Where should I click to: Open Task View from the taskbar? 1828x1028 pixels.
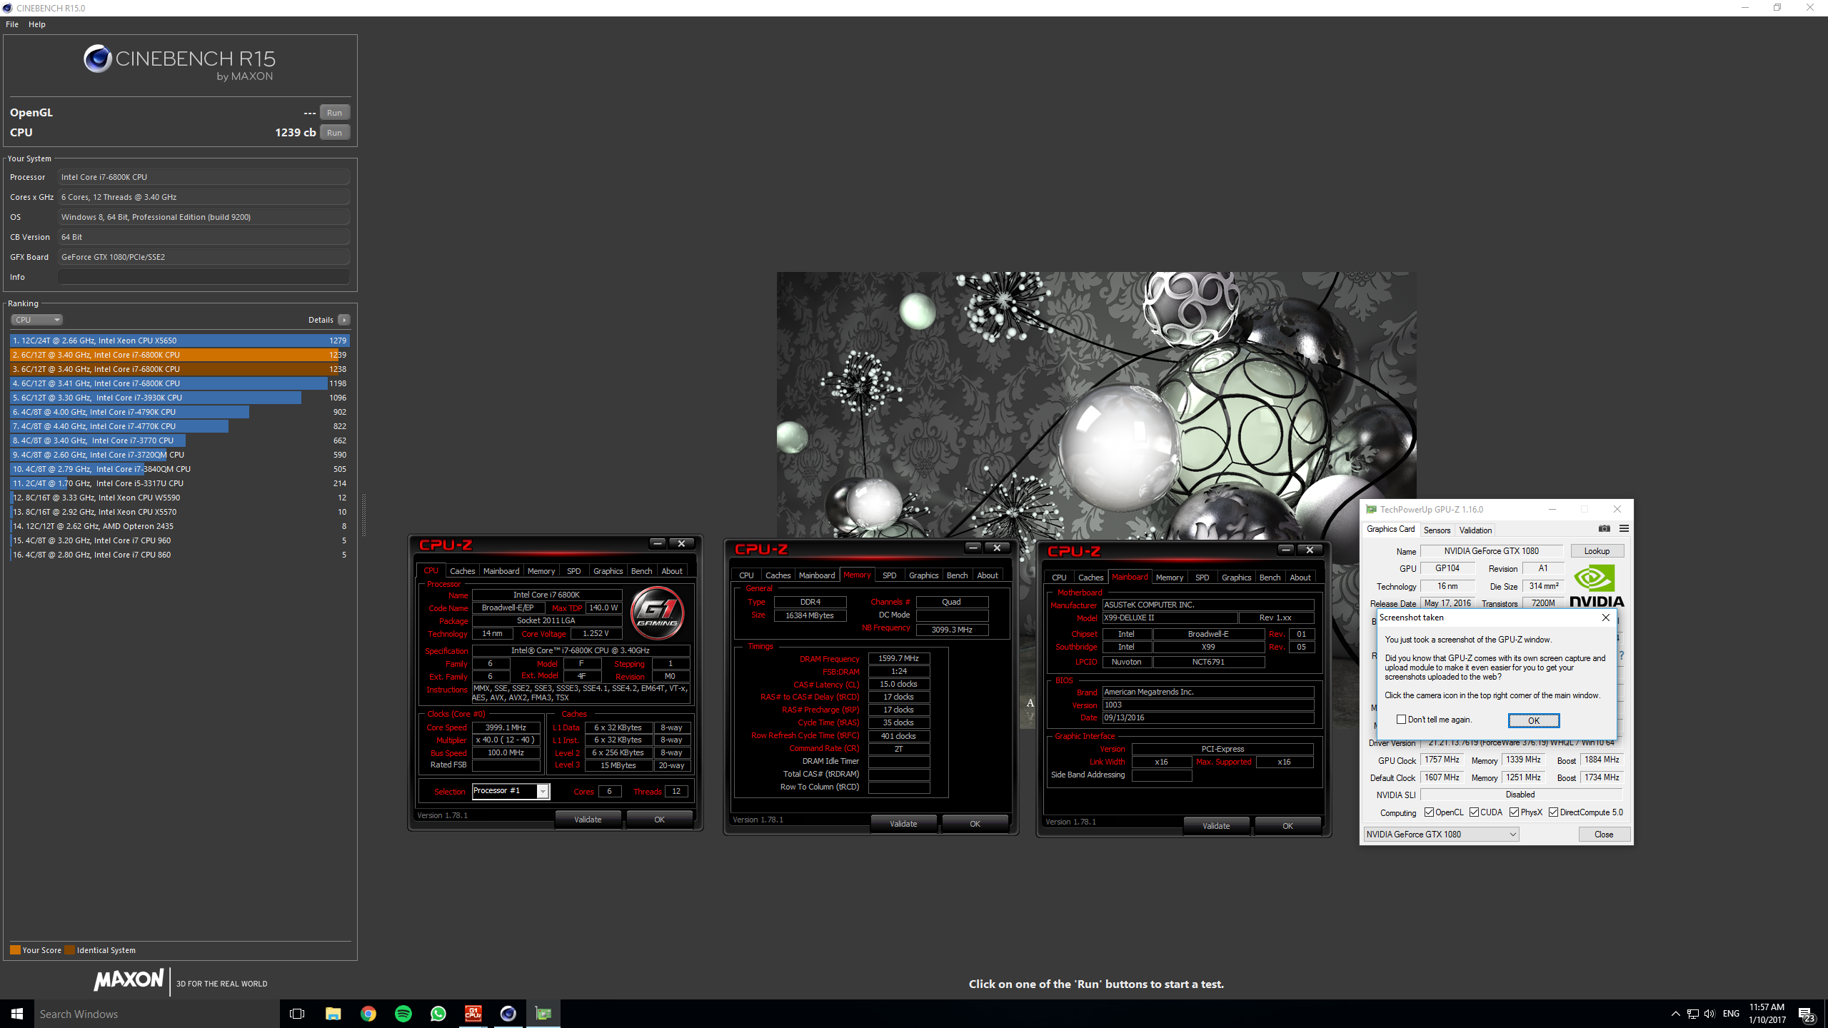297,1014
